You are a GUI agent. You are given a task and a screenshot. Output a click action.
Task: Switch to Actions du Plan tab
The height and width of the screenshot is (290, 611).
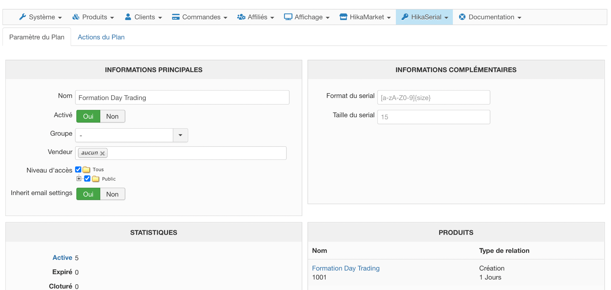(x=101, y=37)
